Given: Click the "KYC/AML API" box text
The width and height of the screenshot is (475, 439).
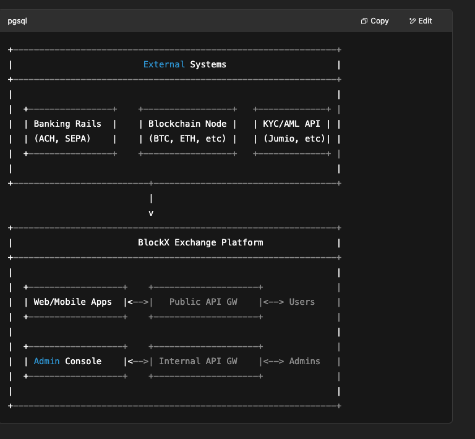Looking at the screenshot, I should pyautogui.click(x=291, y=124).
